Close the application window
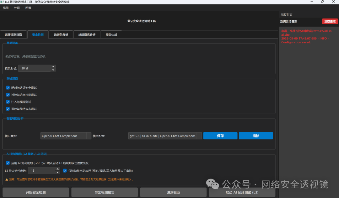This screenshot has width=339, height=198. click(x=333, y=2)
